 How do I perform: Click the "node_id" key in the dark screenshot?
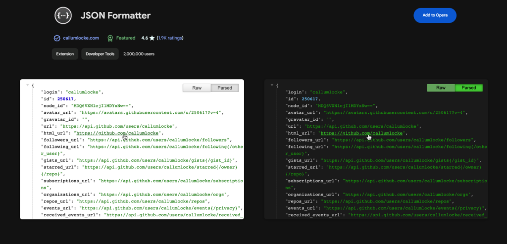297,106
